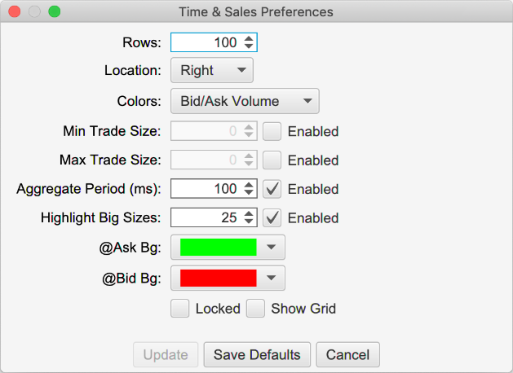Enable the Max Trade Size checkbox

click(x=272, y=160)
